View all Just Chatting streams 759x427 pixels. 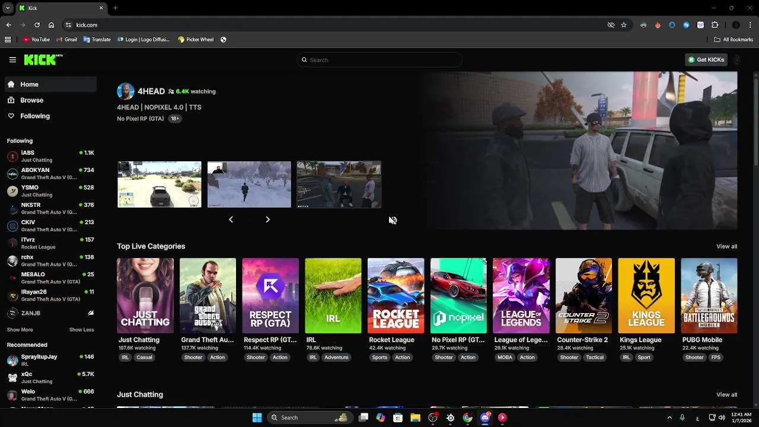(726, 394)
